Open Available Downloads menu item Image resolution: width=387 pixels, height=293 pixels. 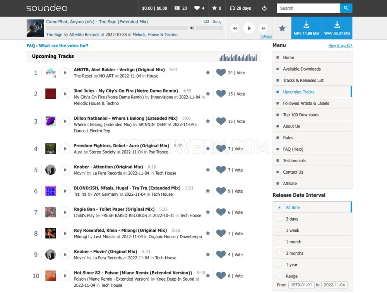(x=312, y=69)
